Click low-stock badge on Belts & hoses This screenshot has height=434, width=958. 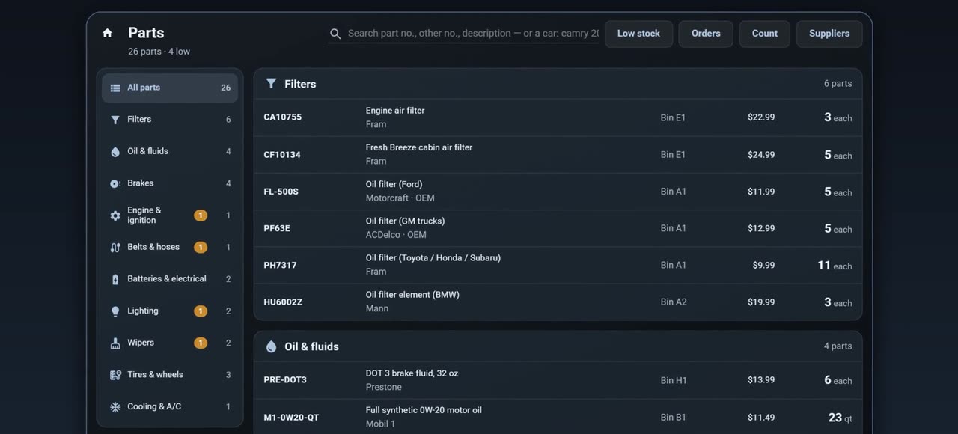click(x=201, y=248)
